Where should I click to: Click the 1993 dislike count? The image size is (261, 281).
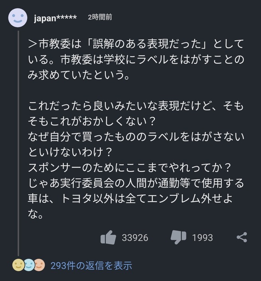pos(202,238)
